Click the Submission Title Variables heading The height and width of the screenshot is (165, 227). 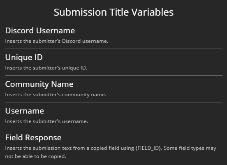(x=113, y=12)
